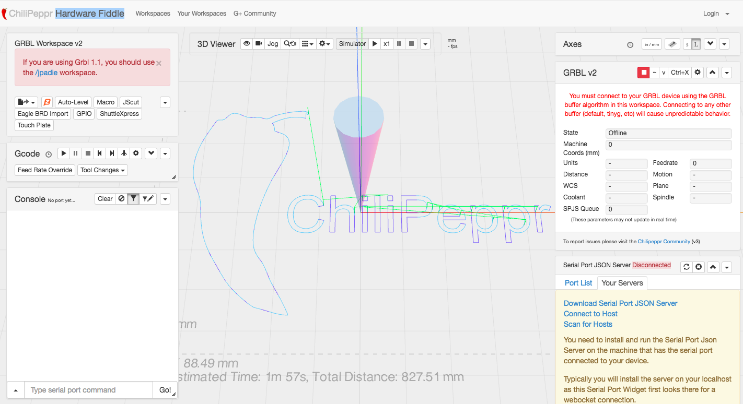Open the Workspaces menu
Viewport: 743px width, 404px height.
pyautogui.click(x=153, y=14)
